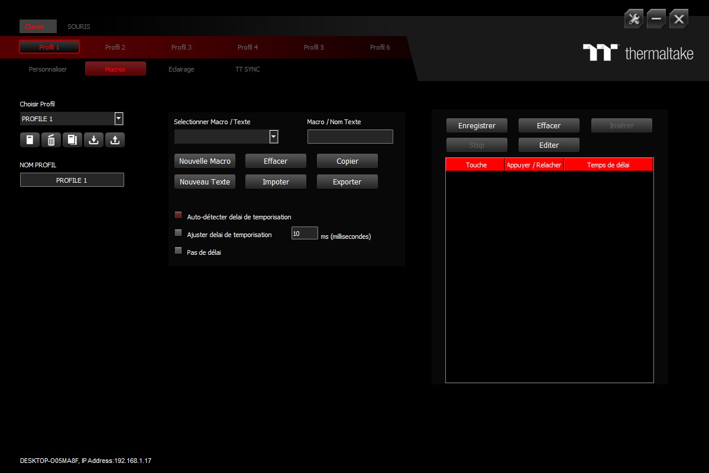Viewport: 709px width, 473px height.
Task: Open the Choisir Profil dropdown
Action: click(x=118, y=118)
